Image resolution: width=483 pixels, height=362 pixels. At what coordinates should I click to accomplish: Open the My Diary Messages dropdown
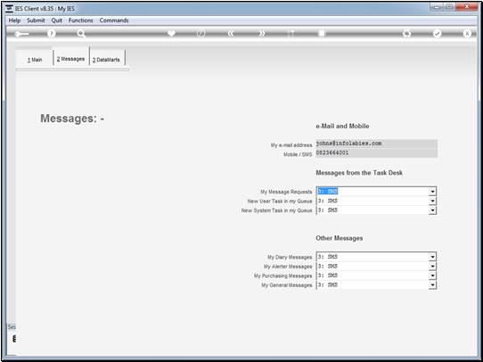click(433, 257)
